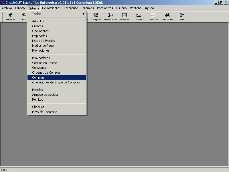229x172 pixels.
Task: Click the Listo status bar text
Action: click(x=4, y=170)
